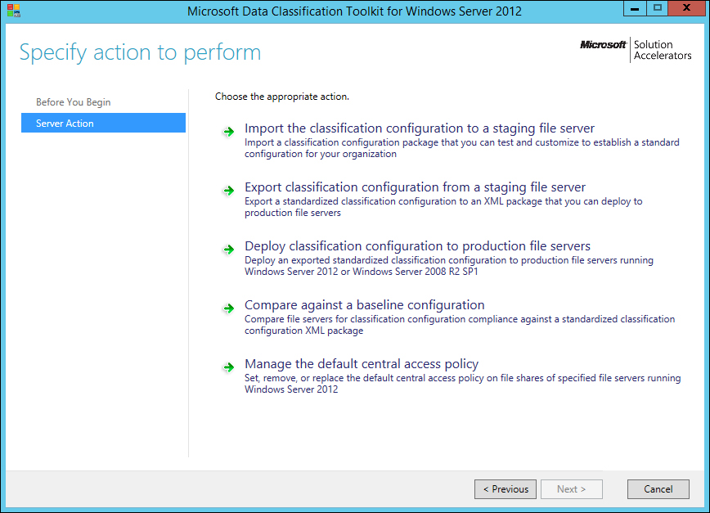
Task: Open Deploy classification configuration to production servers
Action: 417,246
